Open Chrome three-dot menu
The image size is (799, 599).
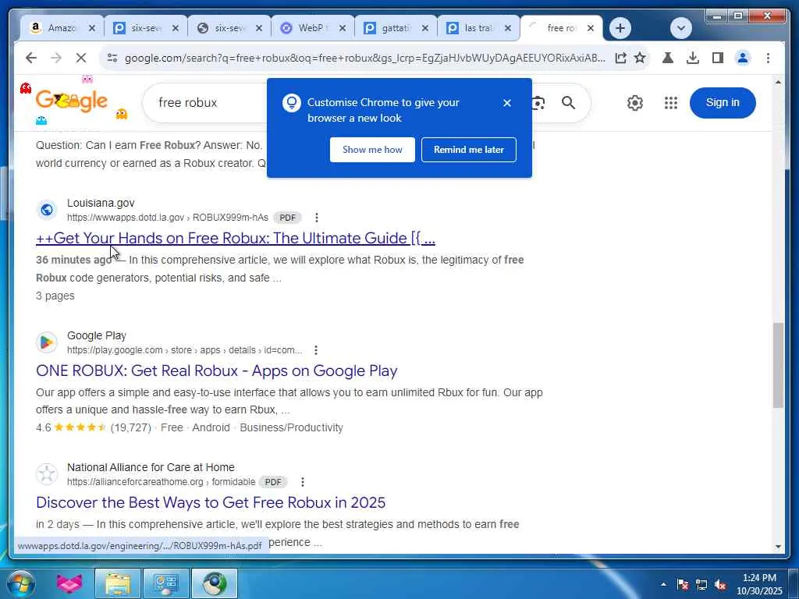[x=768, y=58]
